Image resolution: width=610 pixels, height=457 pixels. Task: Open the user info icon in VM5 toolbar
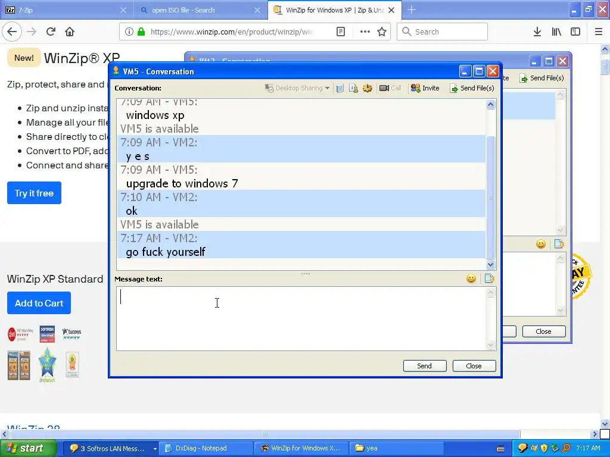[353, 88]
